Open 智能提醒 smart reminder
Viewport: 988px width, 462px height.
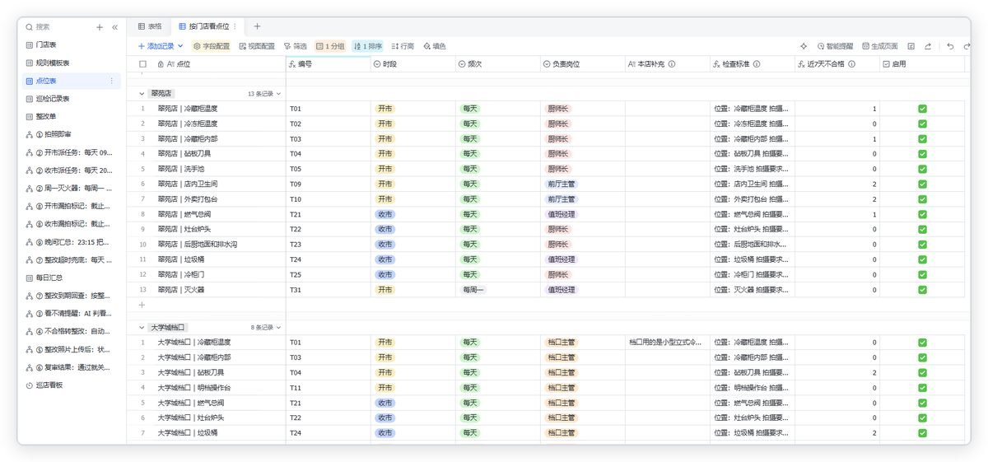[x=835, y=46]
